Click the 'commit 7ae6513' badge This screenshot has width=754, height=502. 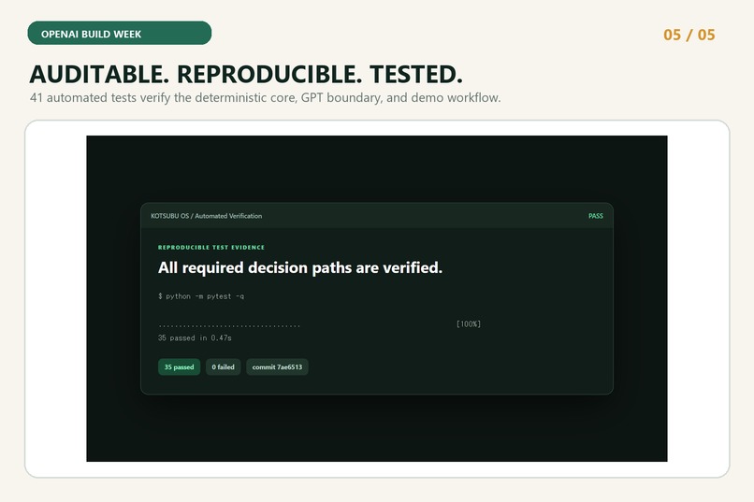coord(277,367)
